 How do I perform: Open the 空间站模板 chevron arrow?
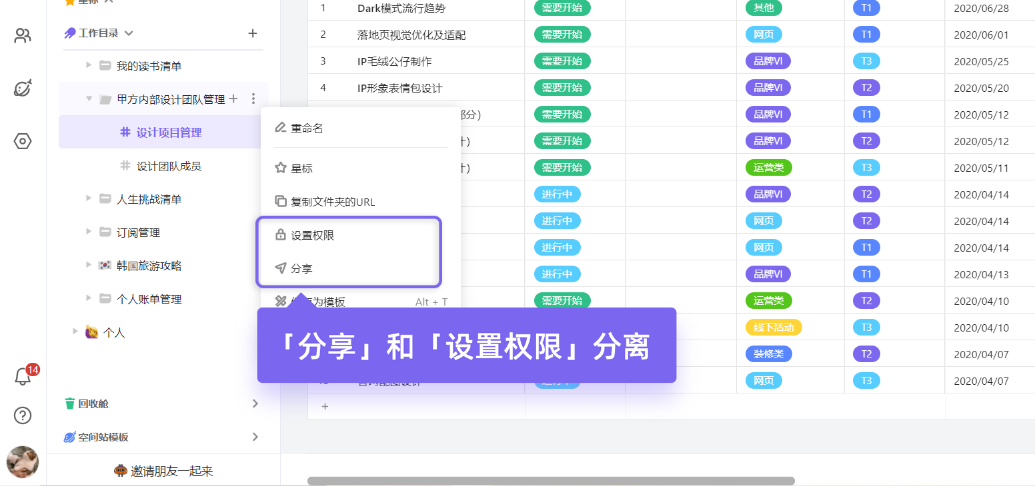[x=255, y=437]
